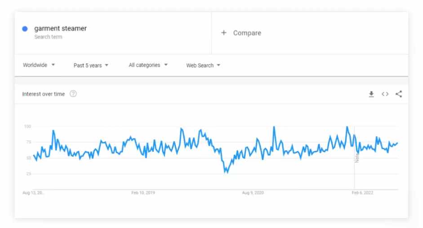Open the All categories dropdown
Image resolution: width=423 pixels, height=228 pixels.
point(148,65)
